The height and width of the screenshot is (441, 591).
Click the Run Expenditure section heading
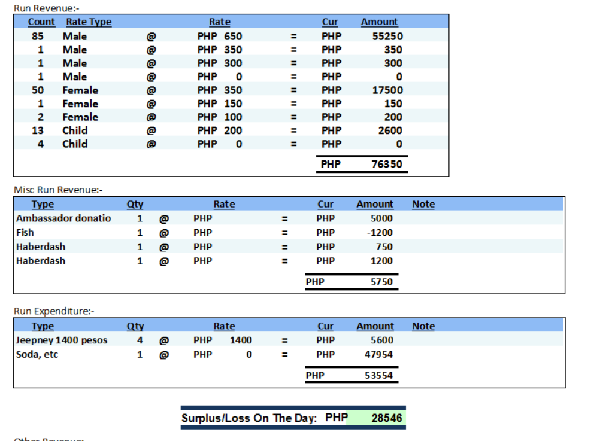pos(54,311)
